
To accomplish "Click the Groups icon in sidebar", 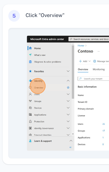I will click(x=30, y=101).
